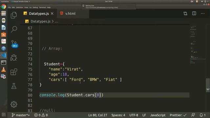Open VLC media player from the dock
This screenshot has width=210, height=118.
pos(4,69)
